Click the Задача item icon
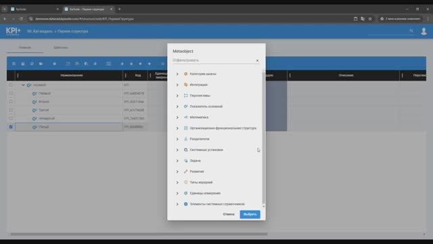The height and width of the screenshot is (244, 433). point(185,161)
